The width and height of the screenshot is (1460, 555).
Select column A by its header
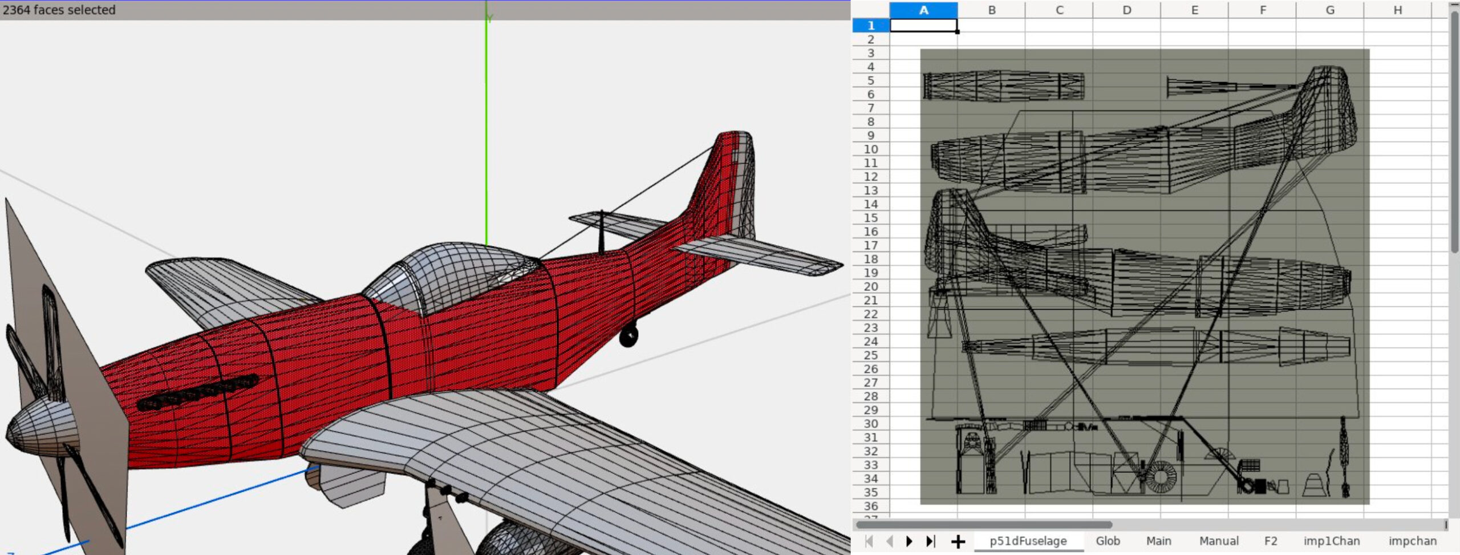[923, 10]
